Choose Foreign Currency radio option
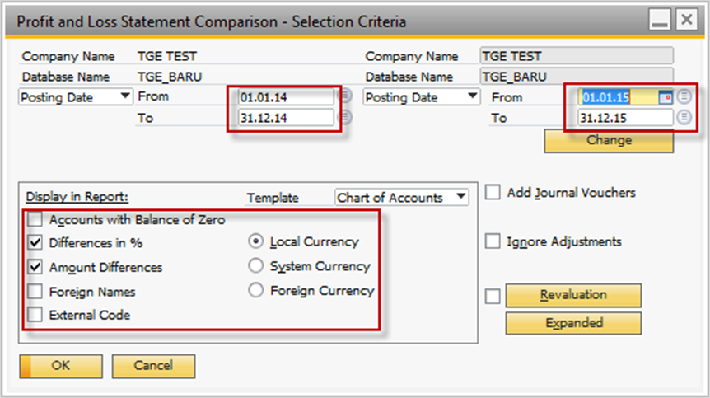710x398 pixels. 256,290
